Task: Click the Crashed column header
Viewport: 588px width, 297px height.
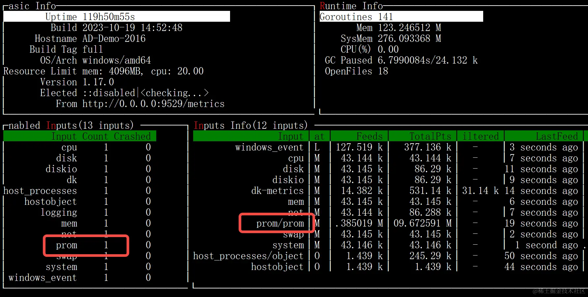Action: pos(132,136)
